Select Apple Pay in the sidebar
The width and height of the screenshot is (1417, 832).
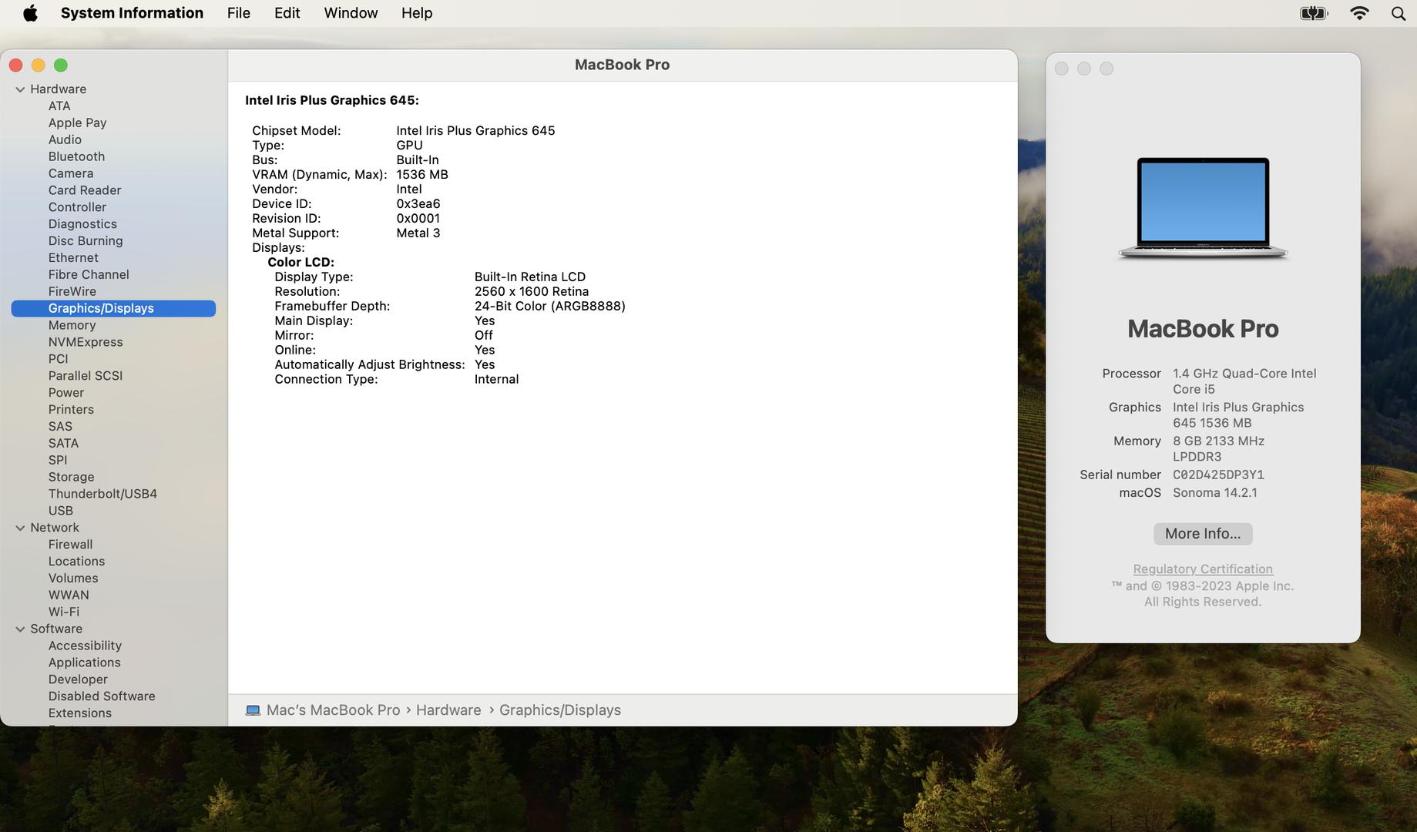click(77, 123)
